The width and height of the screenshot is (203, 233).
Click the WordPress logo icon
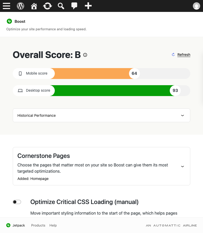pos(21,6)
